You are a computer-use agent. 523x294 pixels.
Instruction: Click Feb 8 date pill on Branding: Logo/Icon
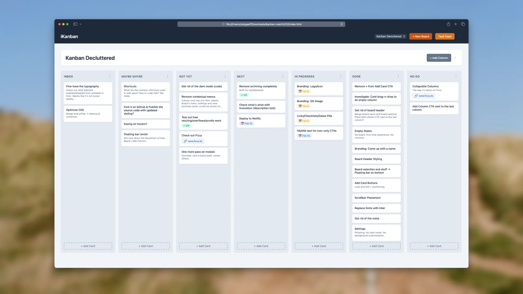[x=303, y=91]
